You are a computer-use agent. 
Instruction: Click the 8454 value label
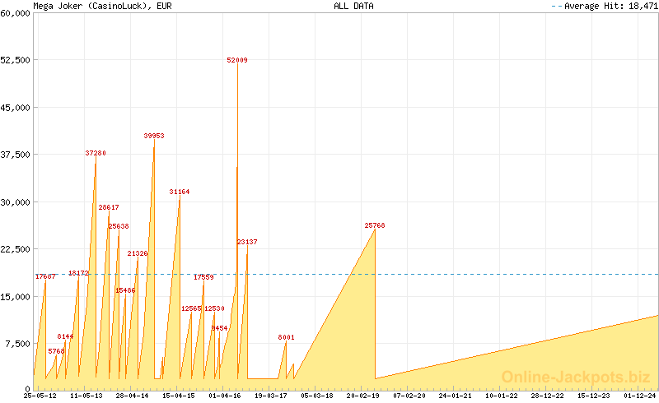coord(219,328)
